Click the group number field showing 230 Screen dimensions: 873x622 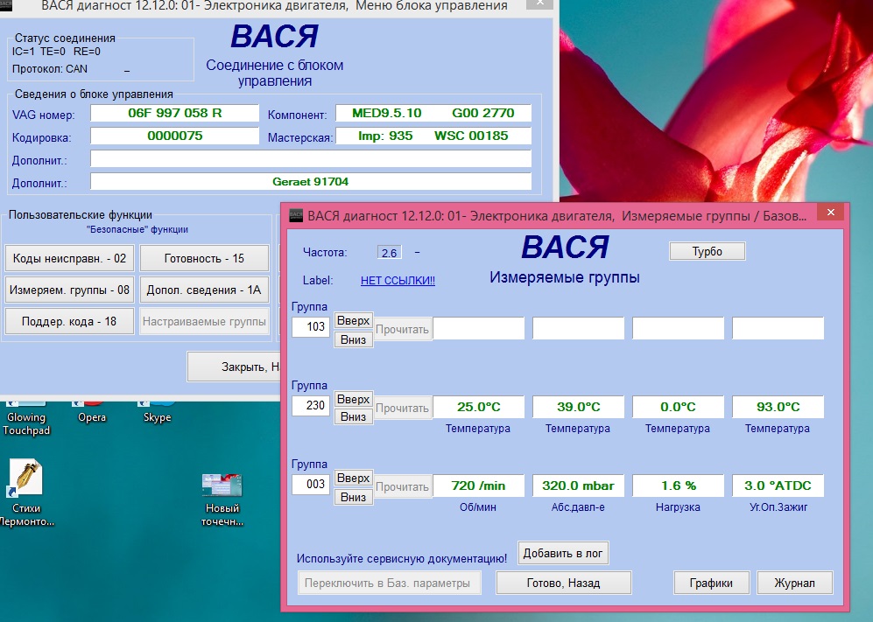click(310, 406)
